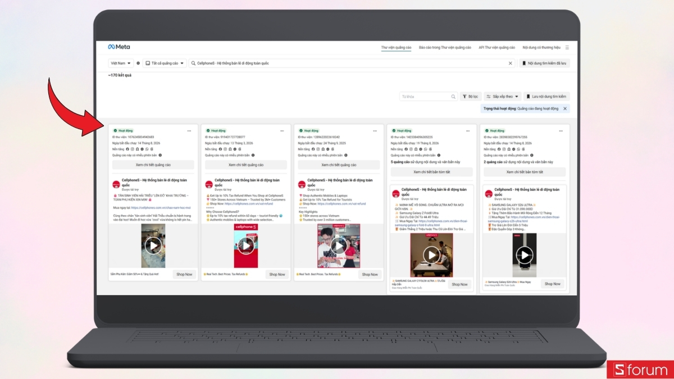This screenshot has height=379, width=674.
Task: Open Báo cáo trong Thư viện quảng cáo tab
Action: 445,48
